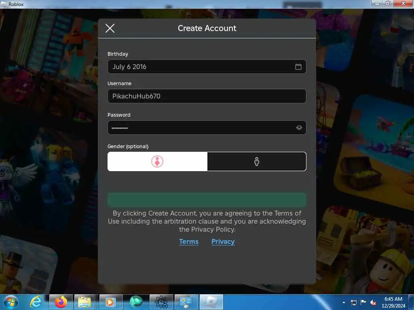Open Windows Explorer folder in taskbar
This screenshot has width=414, height=310.
tap(84, 302)
